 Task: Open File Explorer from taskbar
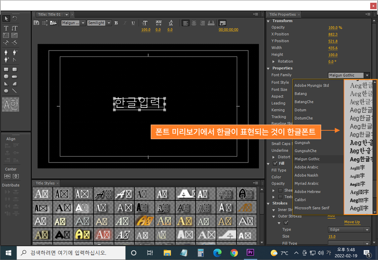167,253
